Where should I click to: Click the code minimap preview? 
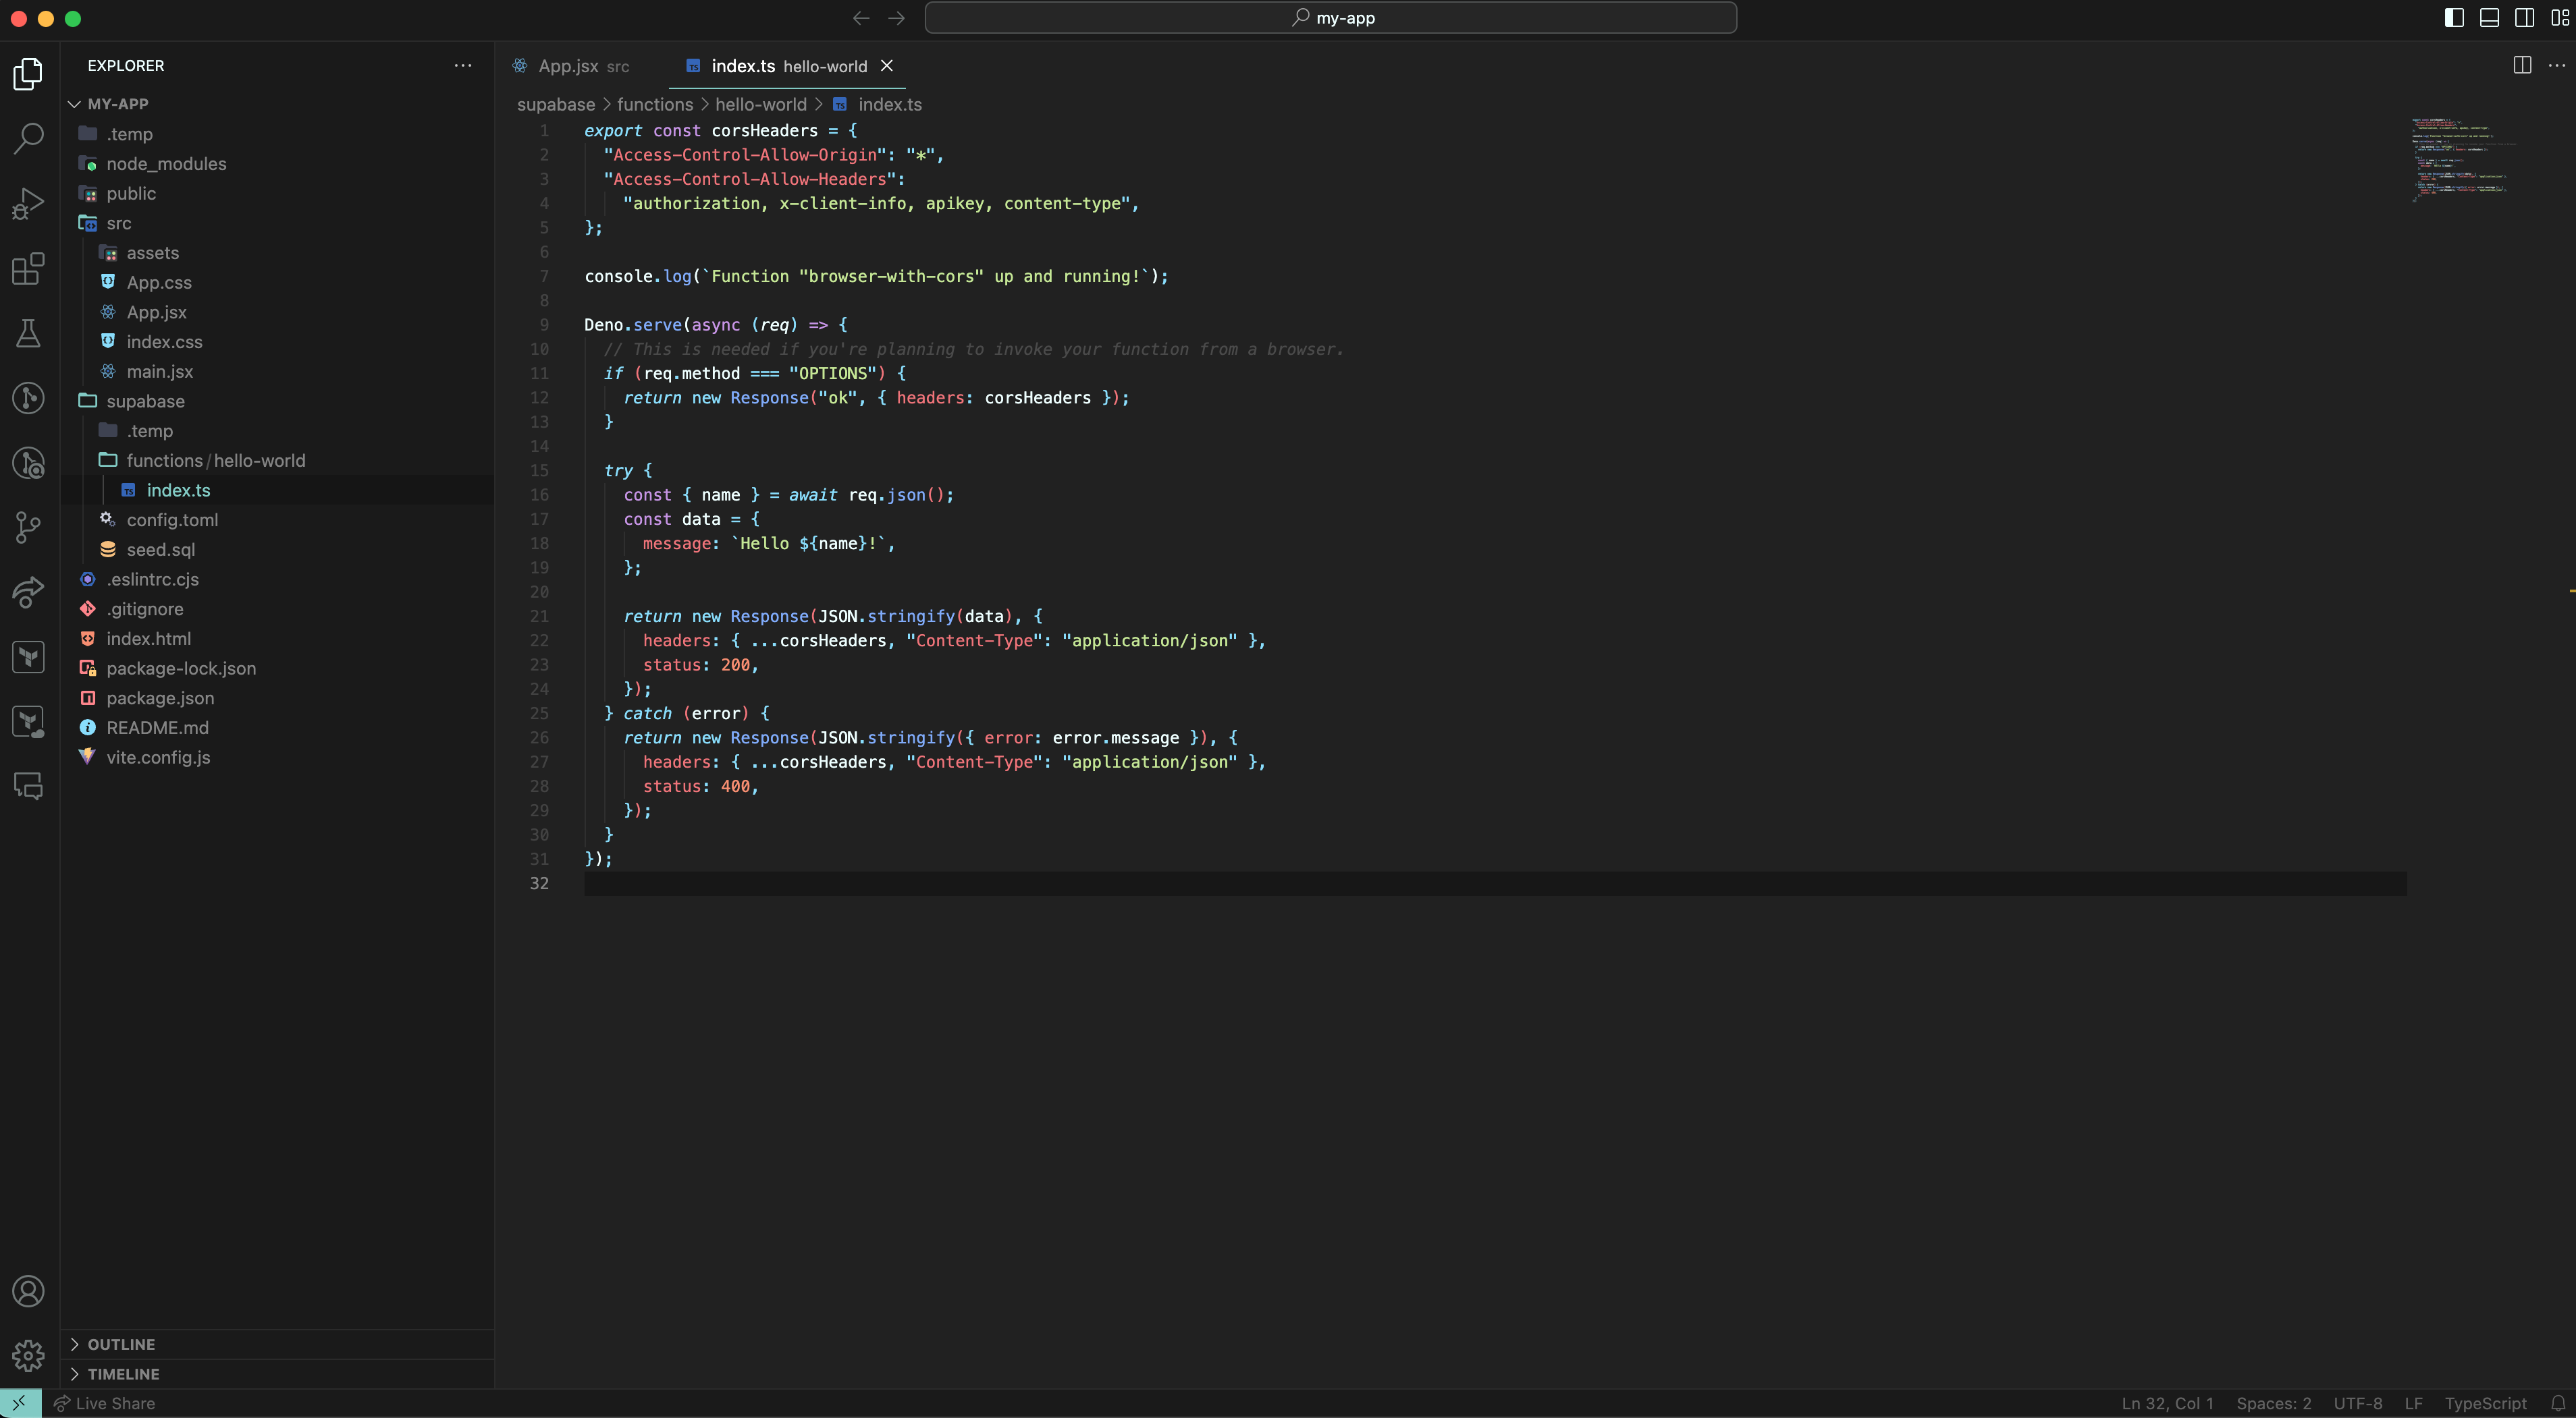point(2465,160)
